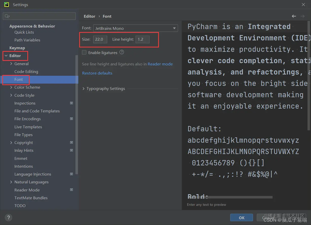Expand the General tree node
The width and height of the screenshot is (311, 225).
11,64
